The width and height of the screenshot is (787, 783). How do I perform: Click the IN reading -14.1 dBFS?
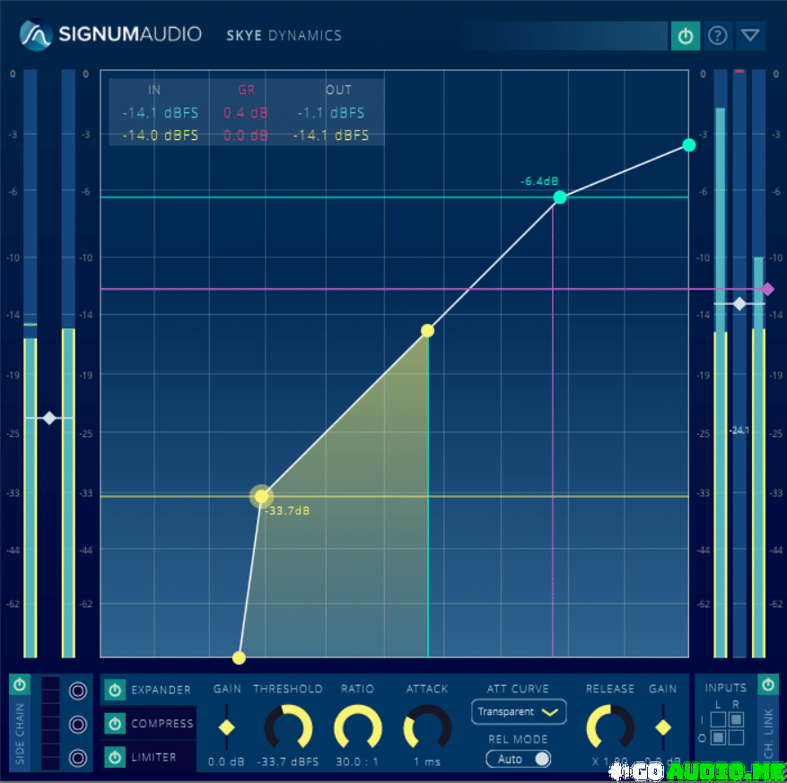pos(160,113)
